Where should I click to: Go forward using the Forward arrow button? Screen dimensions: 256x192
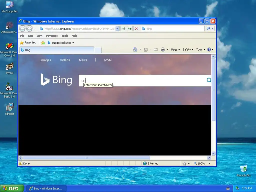pos(29,28)
